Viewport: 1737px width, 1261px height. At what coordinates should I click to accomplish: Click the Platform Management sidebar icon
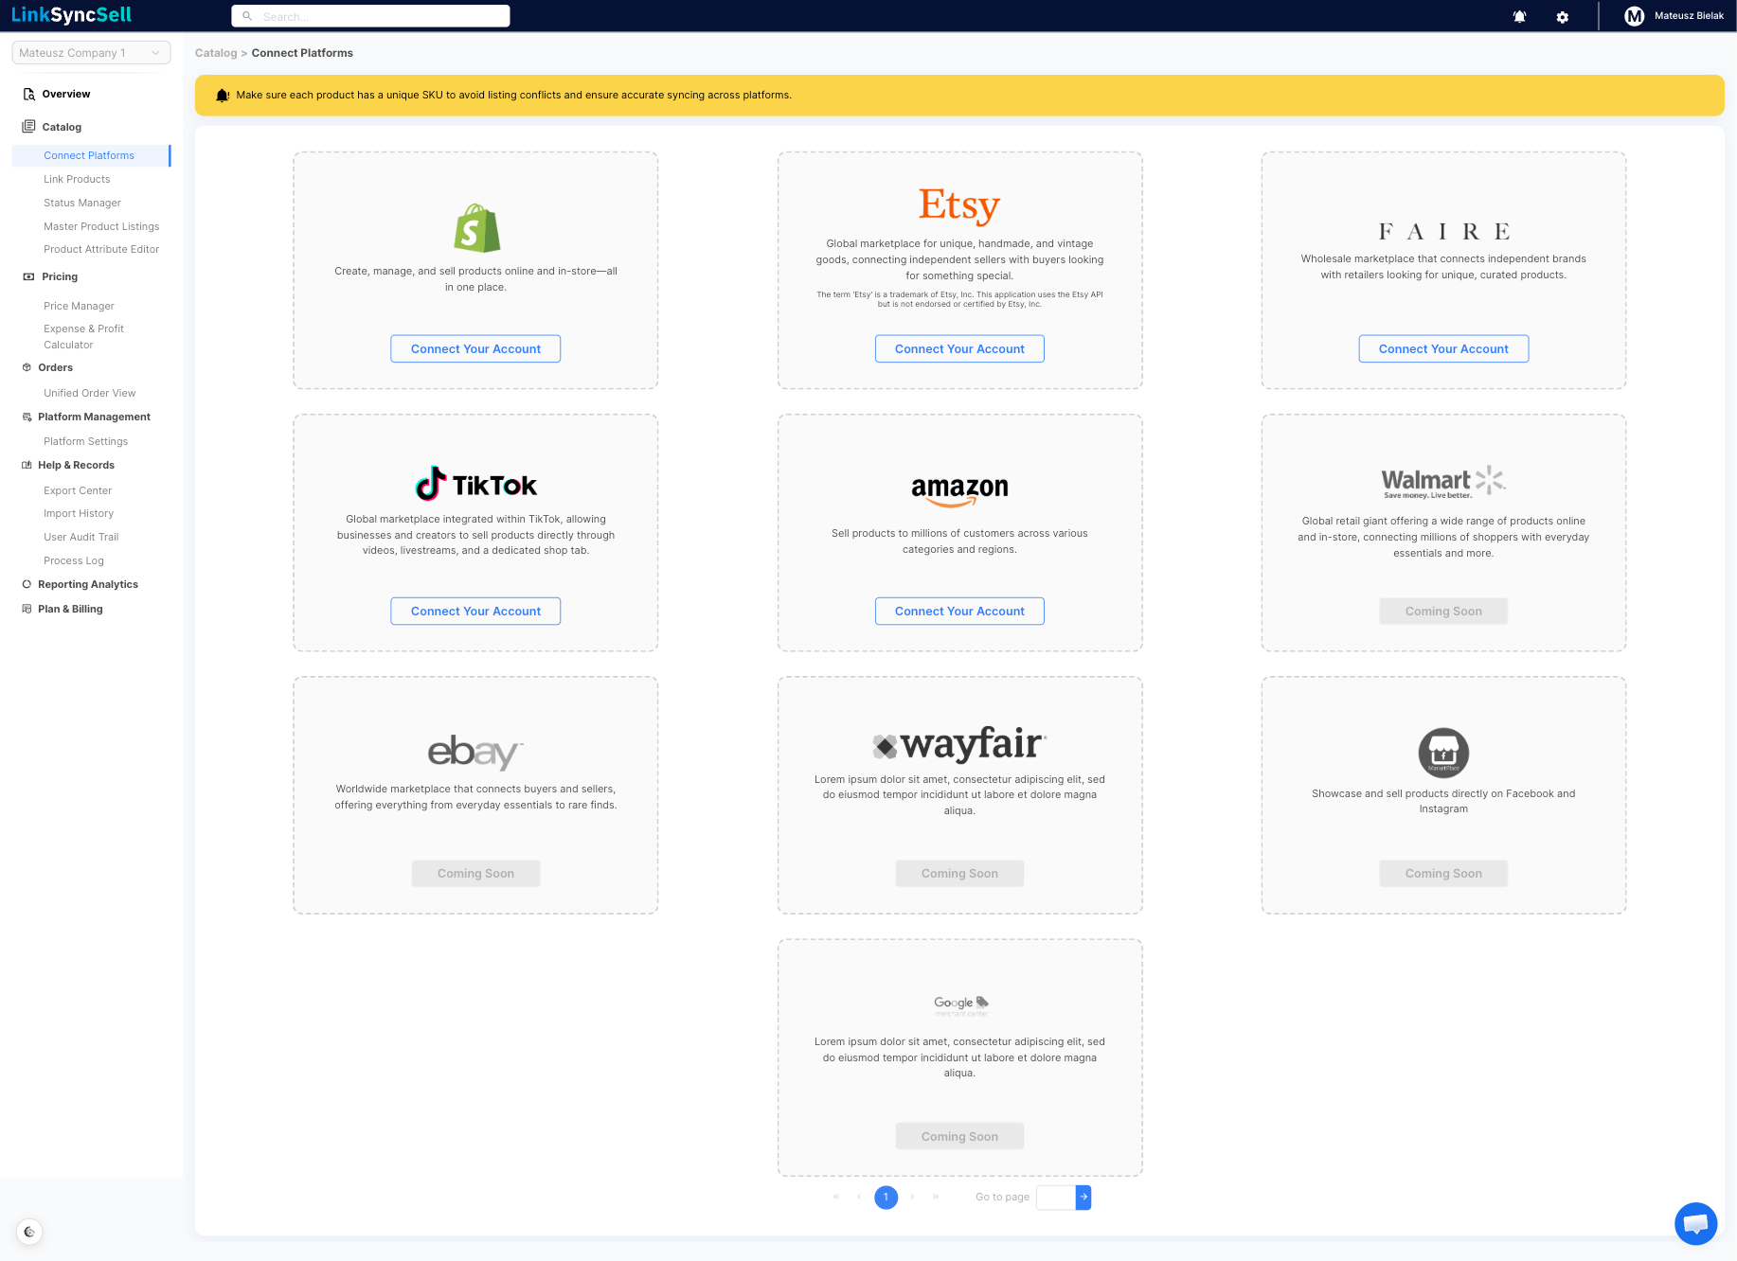27,417
